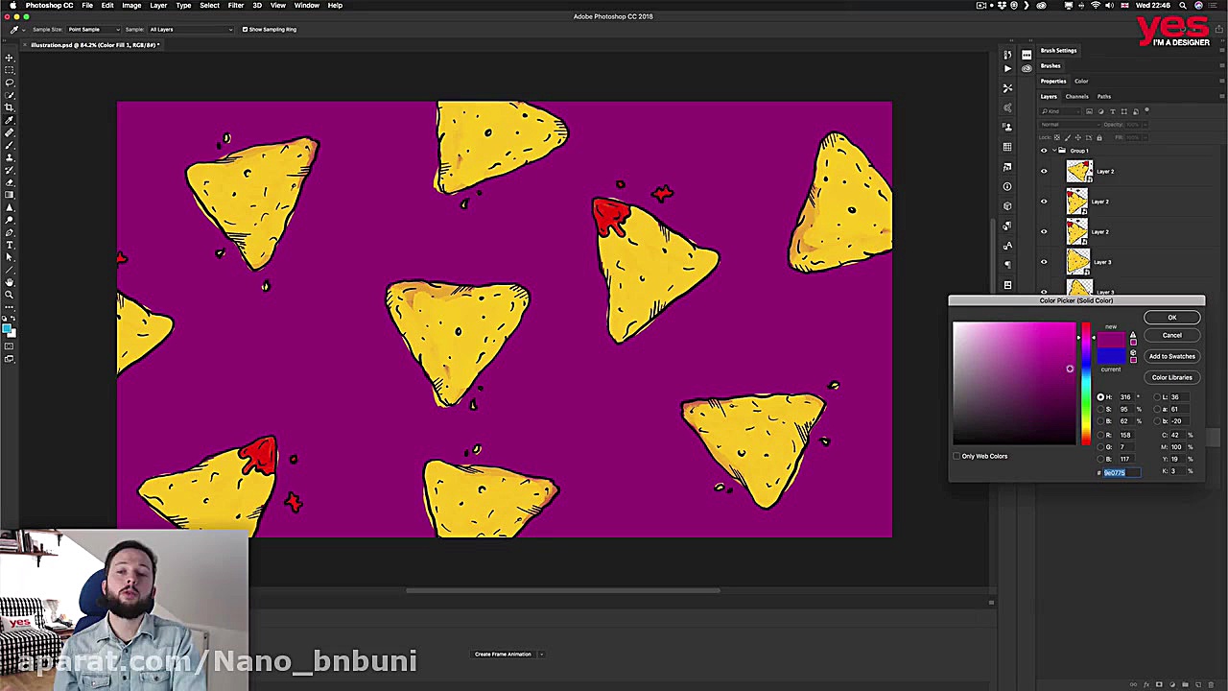Open the Image menu
Viewport: 1228px width, 691px height.
coord(131,5)
